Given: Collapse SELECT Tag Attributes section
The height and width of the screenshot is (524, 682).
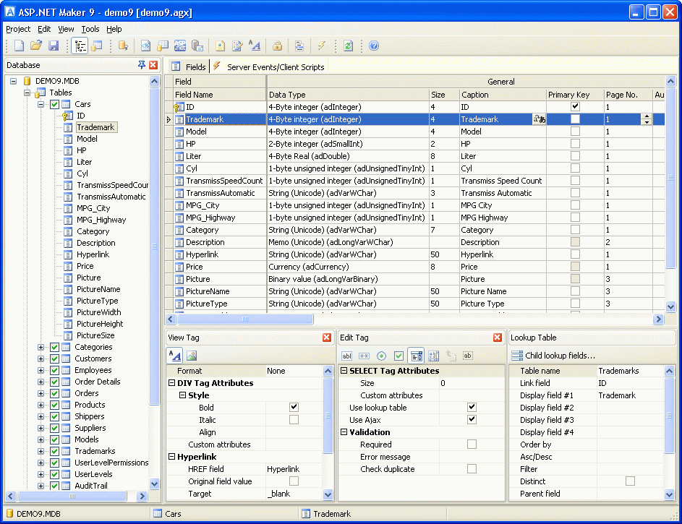Looking at the screenshot, I should point(344,371).
